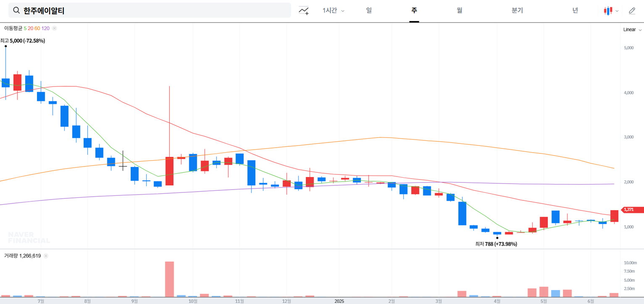Select the candlestick chart type icon
This screenshot has height=304, width=644.
click(x=608, y=11)
